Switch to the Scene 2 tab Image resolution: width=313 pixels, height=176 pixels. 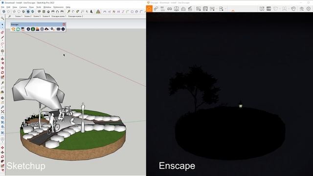(x=28, y=16)
